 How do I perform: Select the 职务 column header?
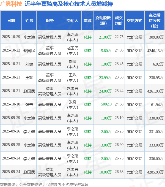click(x=50, y=20)
